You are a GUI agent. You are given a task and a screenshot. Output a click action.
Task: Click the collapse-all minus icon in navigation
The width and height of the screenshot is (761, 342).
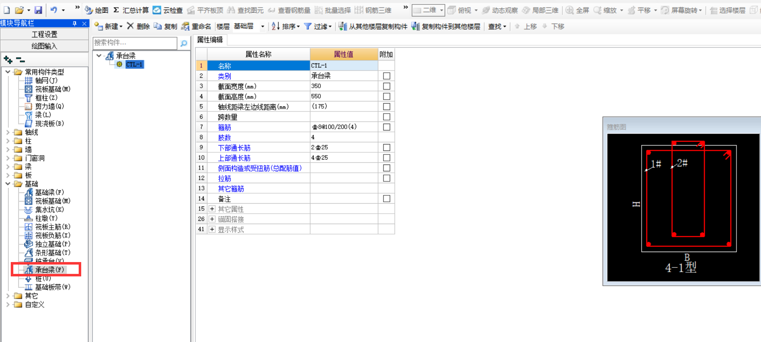pos(20,60)
